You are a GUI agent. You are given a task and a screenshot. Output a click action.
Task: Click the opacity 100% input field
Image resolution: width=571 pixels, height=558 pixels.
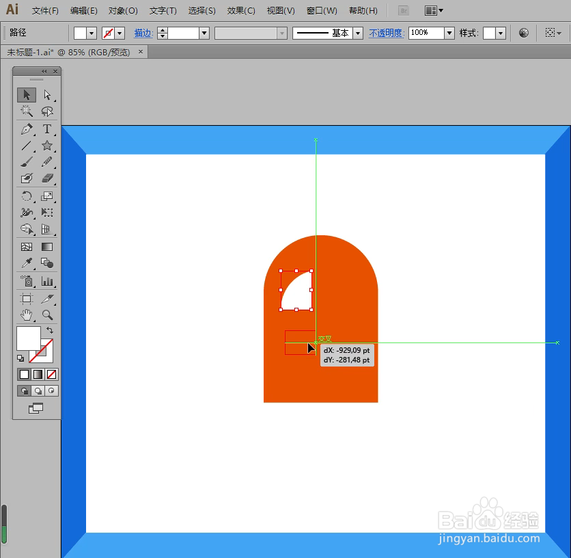click(426, 34)
